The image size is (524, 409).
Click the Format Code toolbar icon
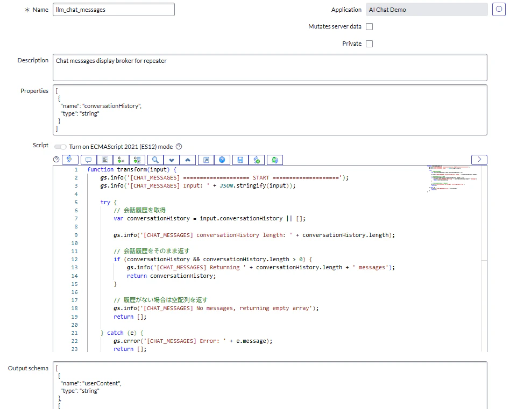click(x=105, y=160)
